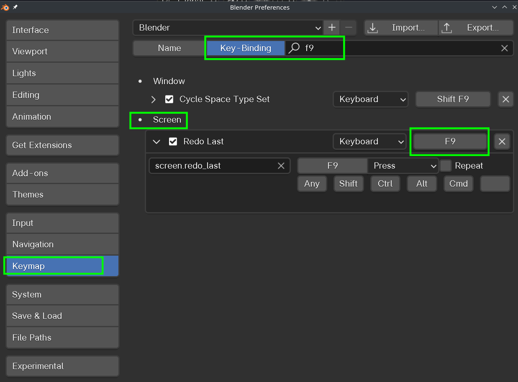Click the screen.redo_last identifier field

pos(219,166)
